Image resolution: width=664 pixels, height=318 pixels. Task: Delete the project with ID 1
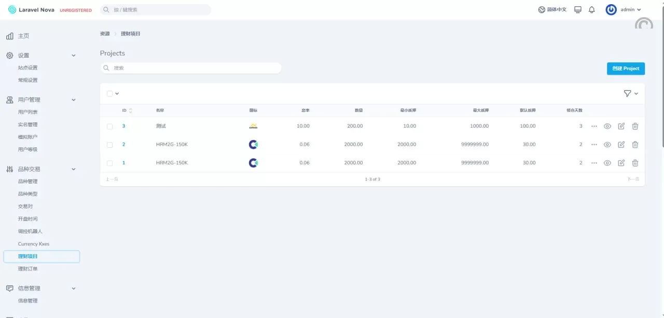[635, 163]
